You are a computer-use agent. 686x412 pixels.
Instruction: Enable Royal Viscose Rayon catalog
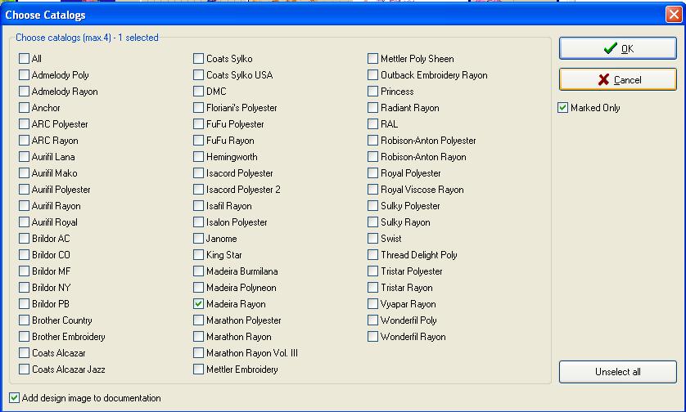click(372, 189)
